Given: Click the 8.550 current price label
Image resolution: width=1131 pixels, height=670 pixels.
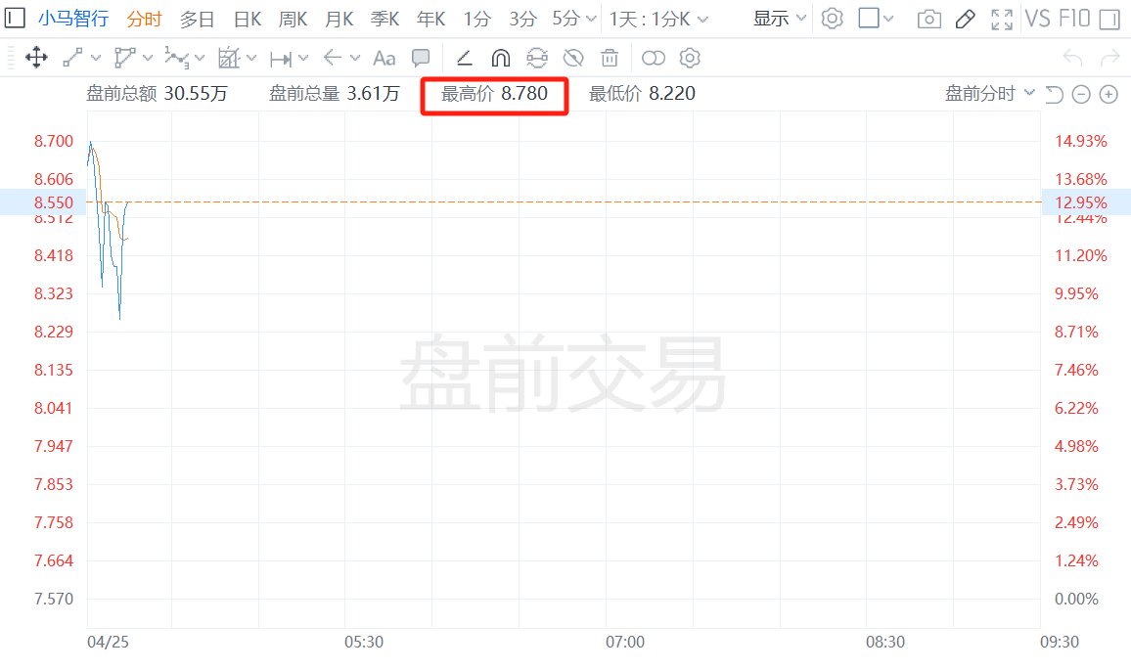Looking at the screenshot, I should click(x=54, y=202).
